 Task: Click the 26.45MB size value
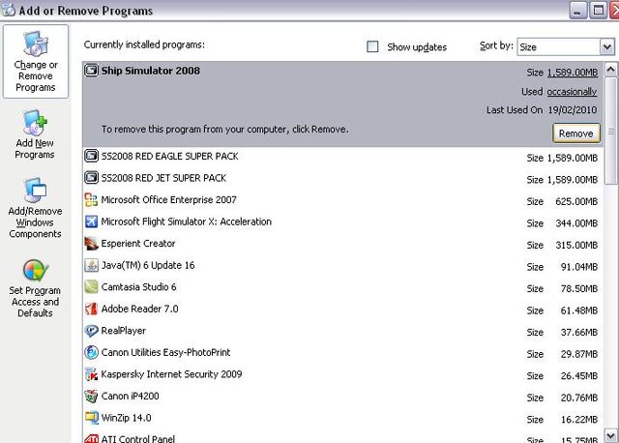(x=579, y=376)
